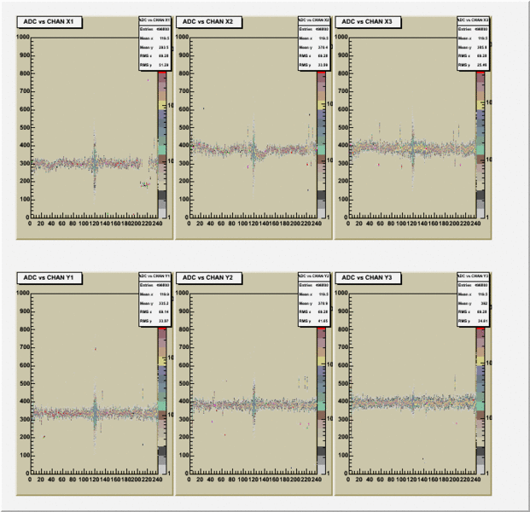Click the Mean x row in the X2 stats box
Viewport: 530px width, 512px height.
[314, 38]
